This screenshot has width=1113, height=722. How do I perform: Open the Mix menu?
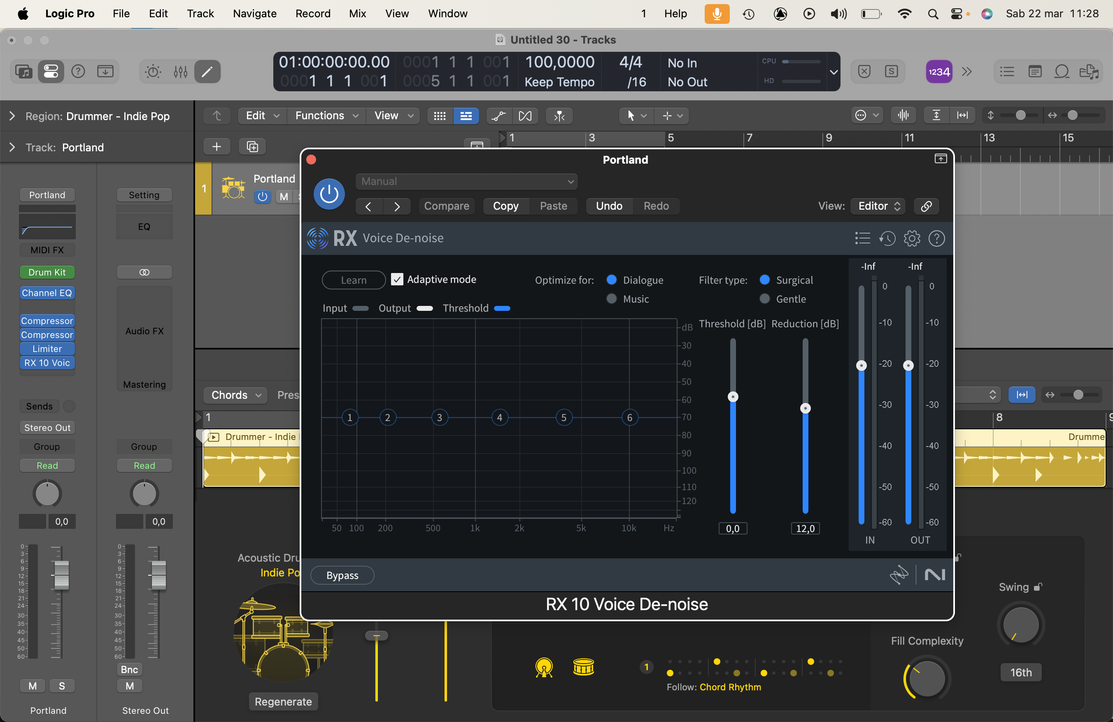(x=357, y=14)
